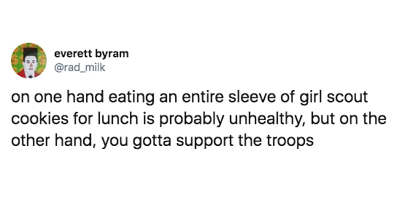Click the red jacket in the avatar

coord(28,73)
